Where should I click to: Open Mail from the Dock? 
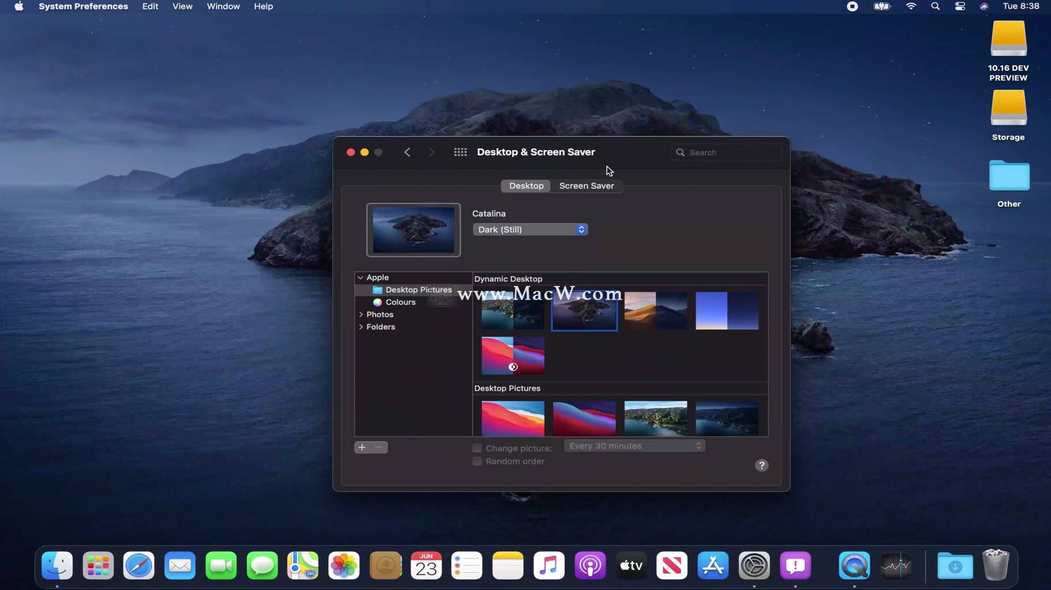[x=180, y=565]
